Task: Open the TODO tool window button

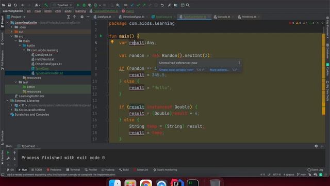Action: 37,170
